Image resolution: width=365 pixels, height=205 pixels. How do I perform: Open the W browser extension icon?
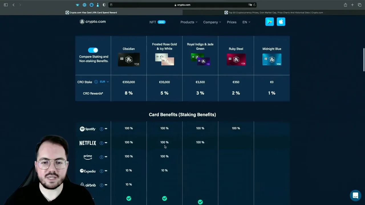click(77, 5)
